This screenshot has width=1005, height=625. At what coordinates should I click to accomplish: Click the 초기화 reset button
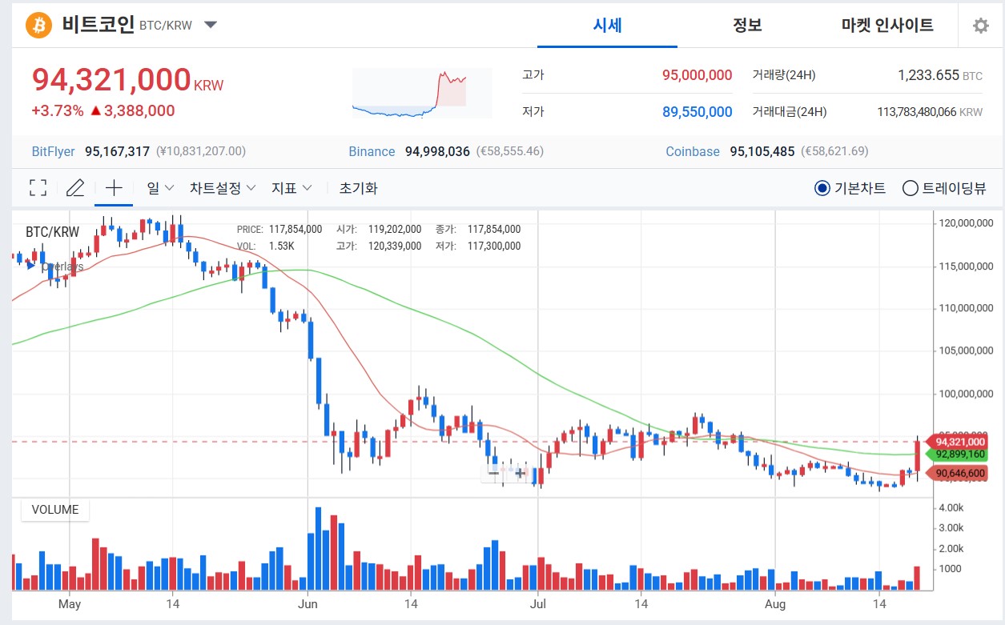coord(359,188)
